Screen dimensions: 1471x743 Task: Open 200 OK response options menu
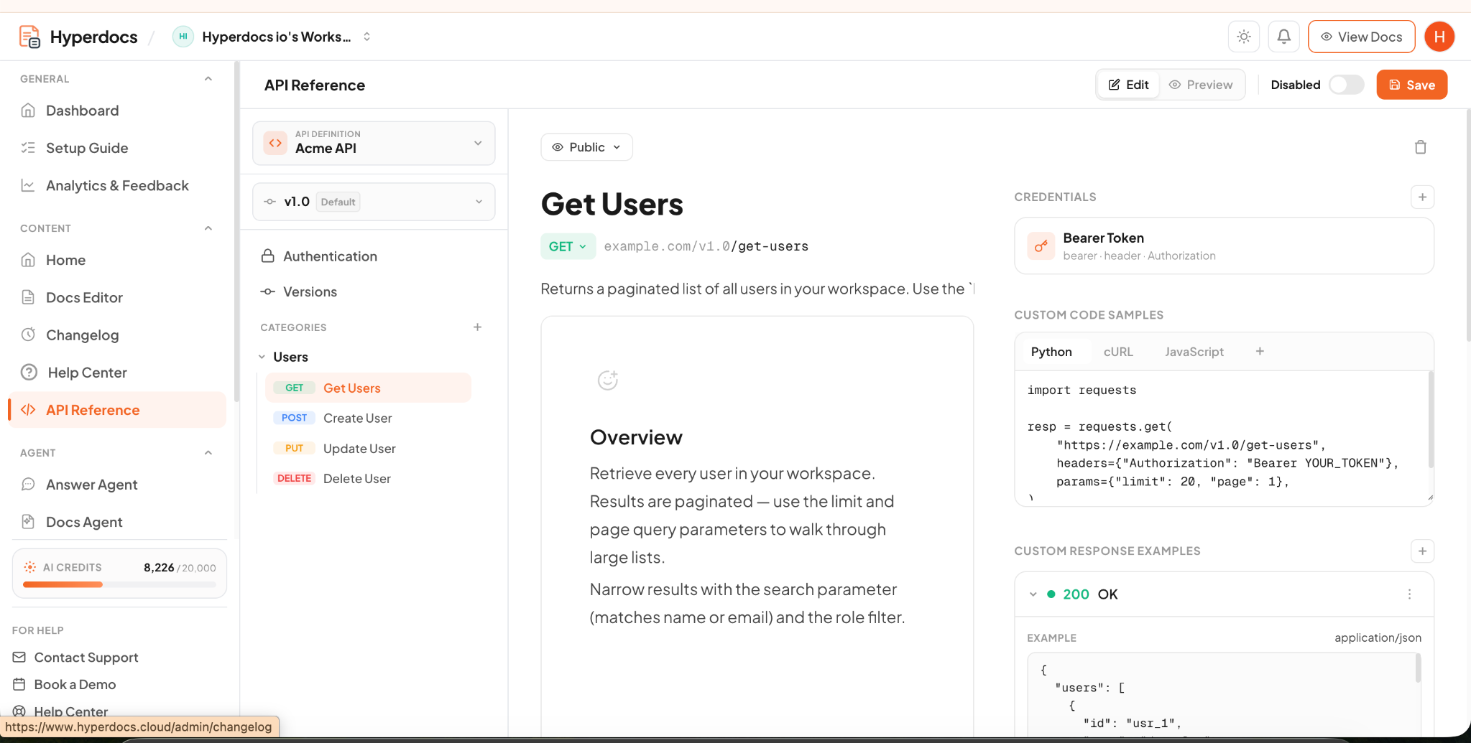point(1409,594)
